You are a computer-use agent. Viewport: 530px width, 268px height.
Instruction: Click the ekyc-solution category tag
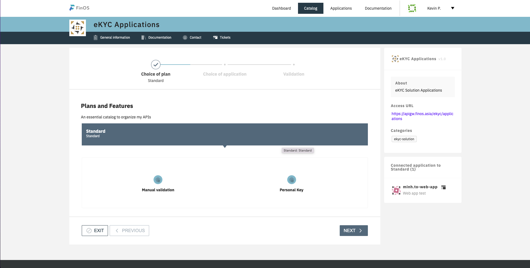tap(404, 139)
